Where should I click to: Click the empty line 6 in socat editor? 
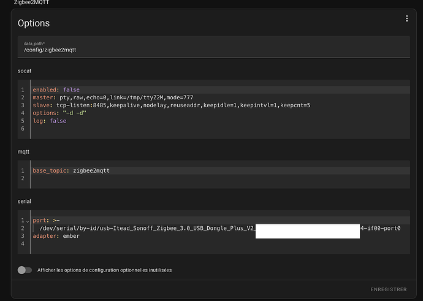pyautogui.click(x=184, y=129)
